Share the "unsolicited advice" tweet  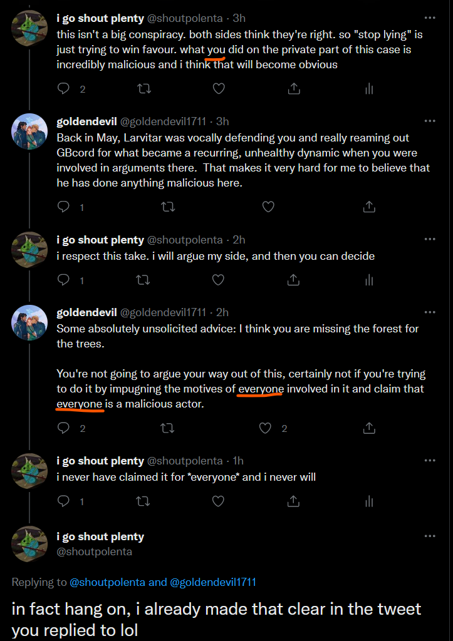369,428
